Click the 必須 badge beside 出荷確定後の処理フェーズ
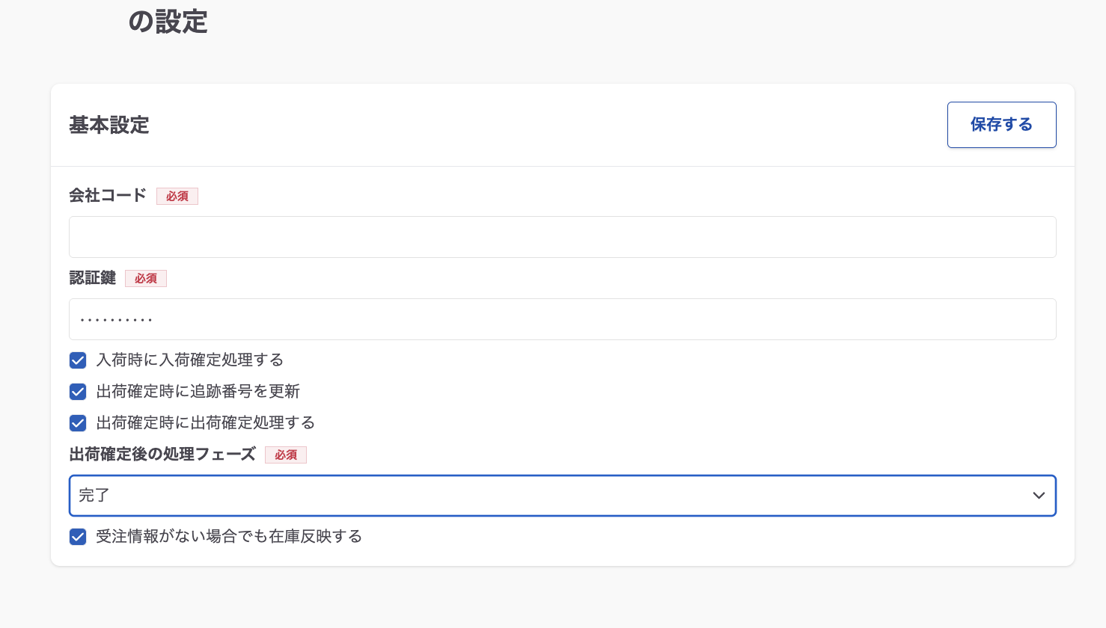The height and width of the screenshot is (628, 1106). pyautogui.click(x=286, y=455)
